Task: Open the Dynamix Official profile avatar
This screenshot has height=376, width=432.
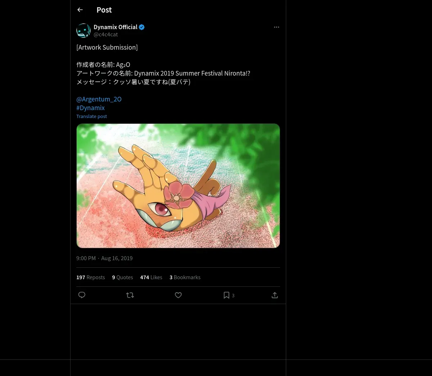Action: [84, 31]
